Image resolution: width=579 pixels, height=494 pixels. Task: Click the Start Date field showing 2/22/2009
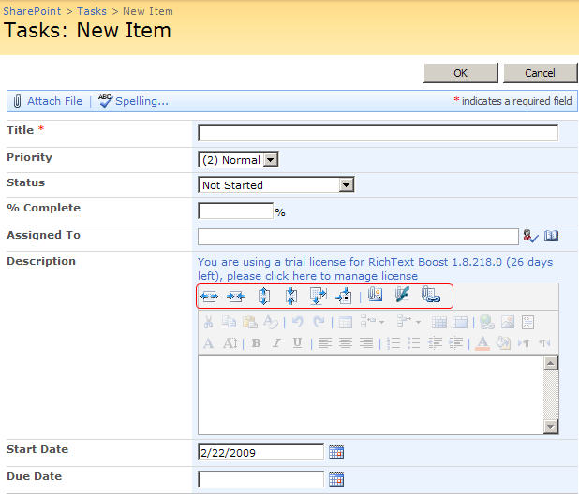(261, 452)
